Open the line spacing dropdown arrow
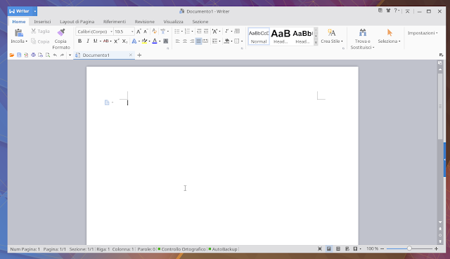The width and height of the screenshot is (450, 259). pyautogui.click(x=220, y=41)
